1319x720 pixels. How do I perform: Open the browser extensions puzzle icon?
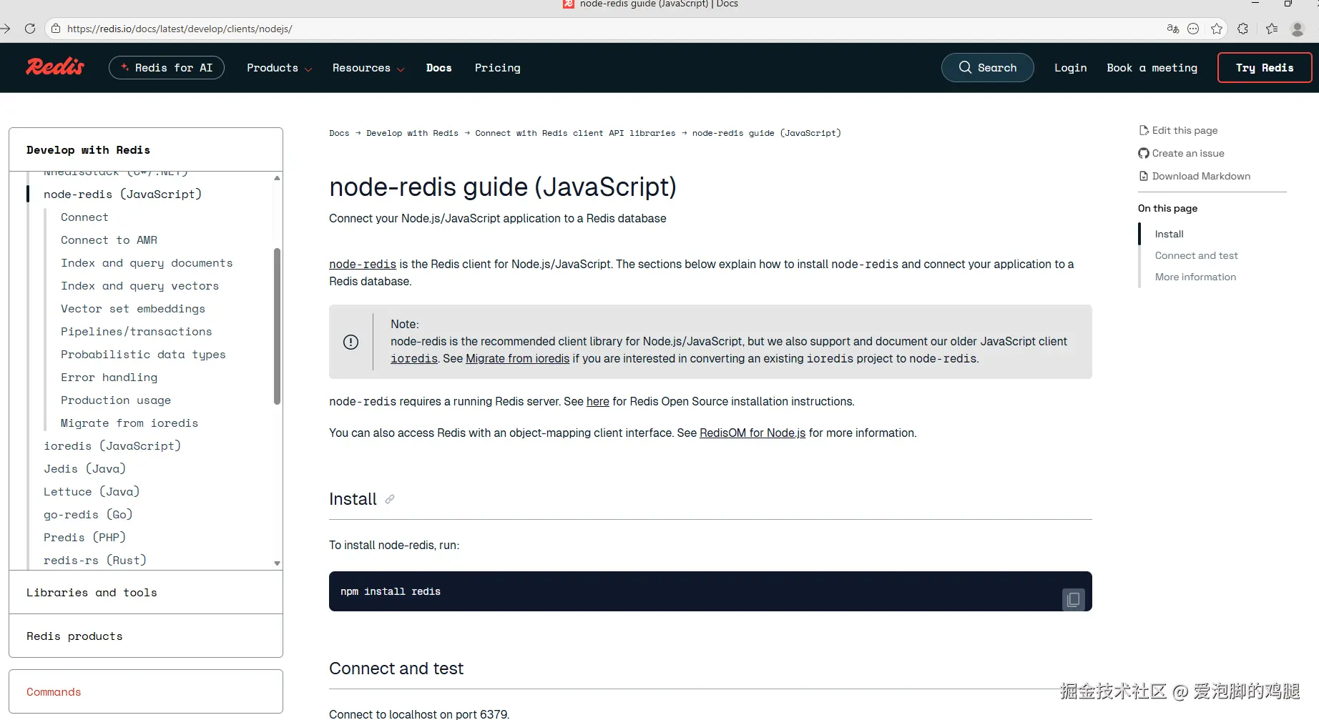(1243, 29)
